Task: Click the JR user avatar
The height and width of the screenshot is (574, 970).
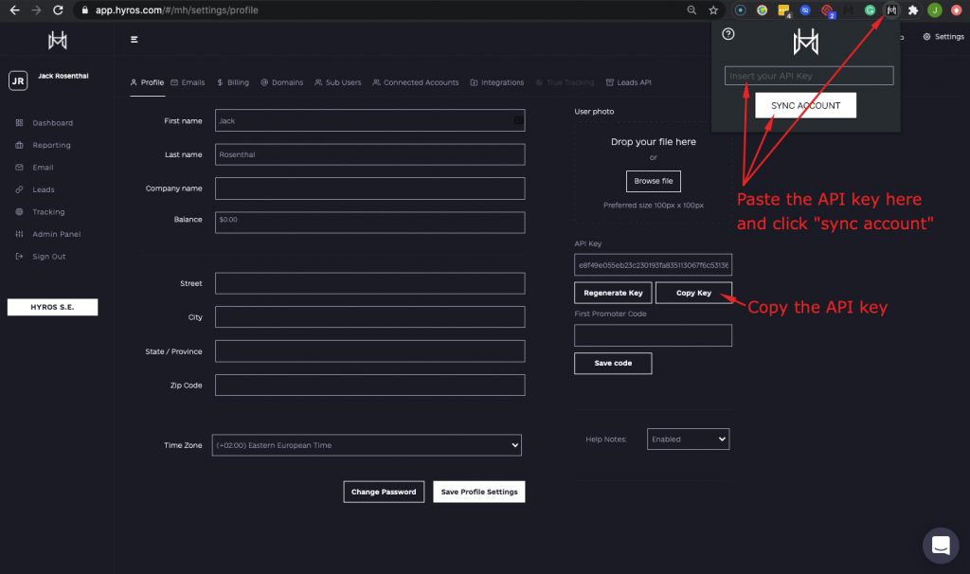Action: click(18, 81)
